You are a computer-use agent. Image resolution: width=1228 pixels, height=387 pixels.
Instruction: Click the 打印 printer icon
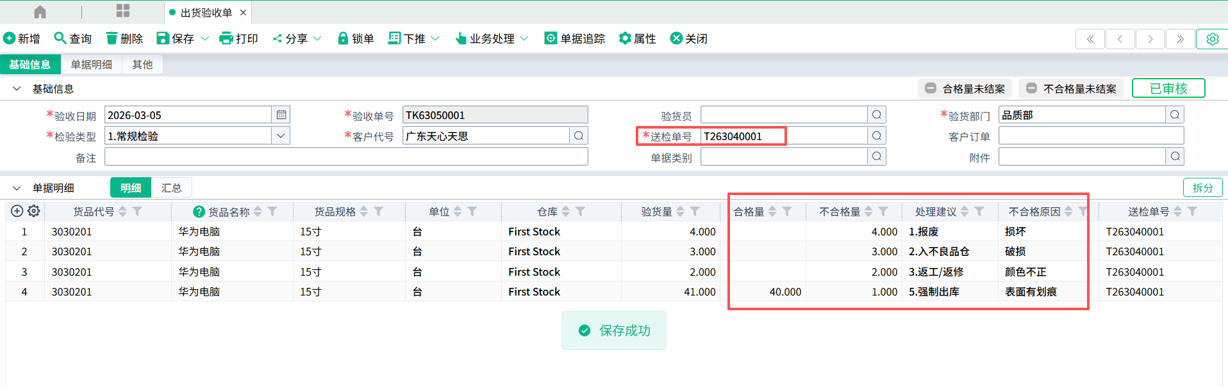click(x=226, y=38)
